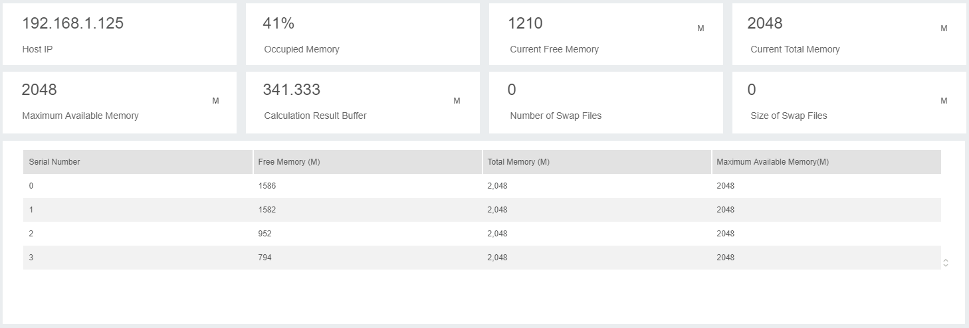The image size is (969, 328).
Task: Click the Free Memory (M) column header
Action: 289,162
